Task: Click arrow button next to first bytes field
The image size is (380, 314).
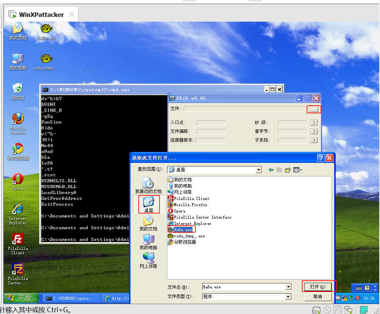Action: tap(314, 131)
